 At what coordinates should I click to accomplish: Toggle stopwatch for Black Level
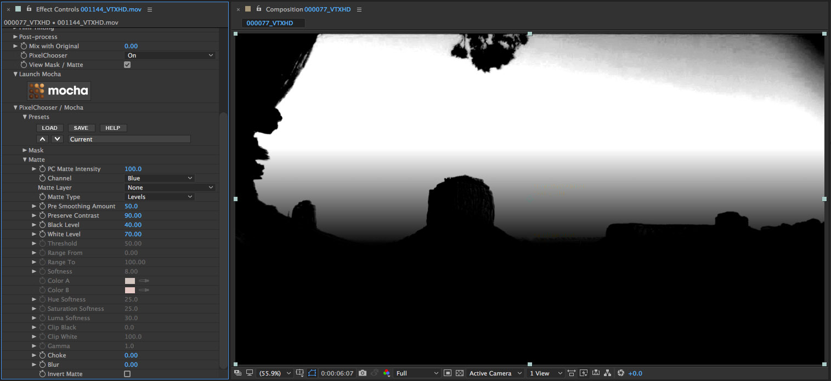(x=42, y=225)
